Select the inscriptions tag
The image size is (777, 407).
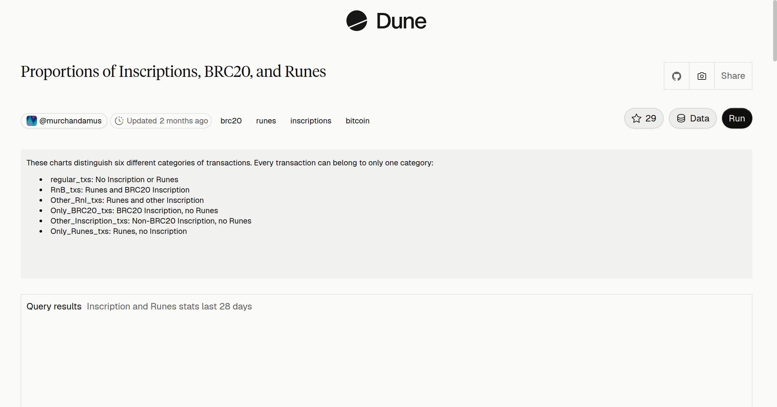[311, 121]
